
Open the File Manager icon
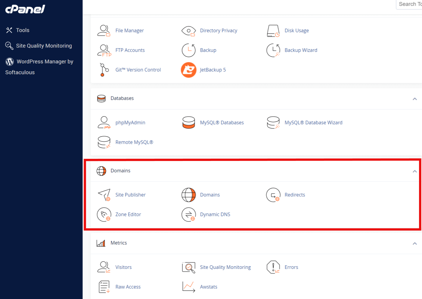coord(104,31)
